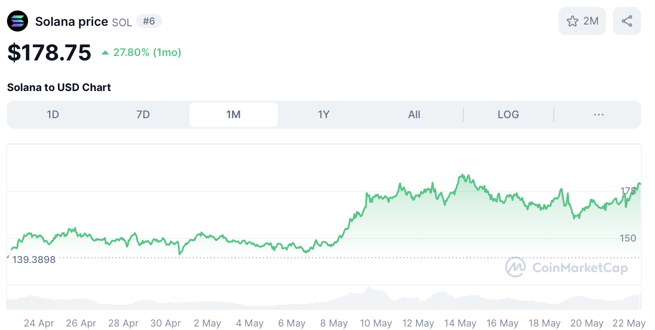Click the 22 May date label
The width and height of the screenshot is (655, 330).
click(x=629, y=323)
